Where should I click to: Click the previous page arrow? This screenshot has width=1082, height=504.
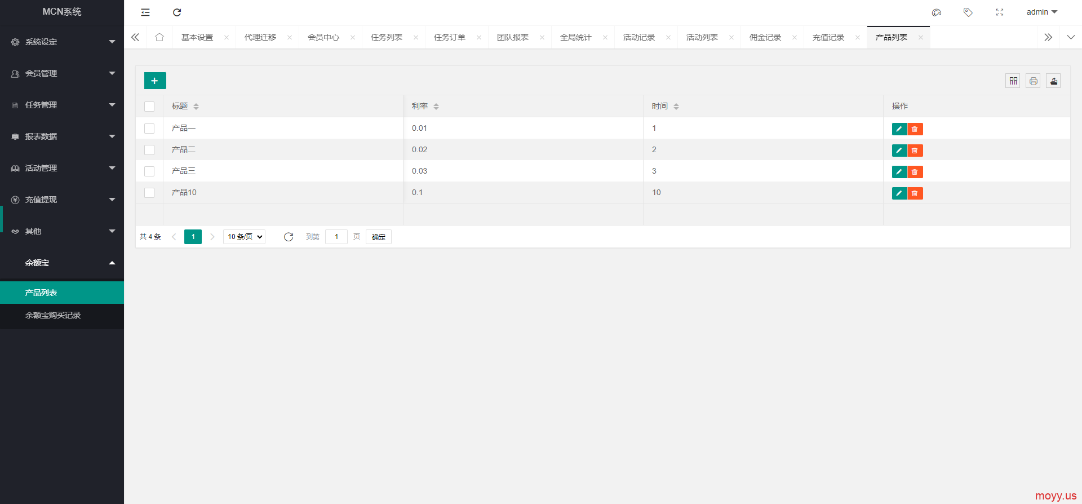[x=174, y=237]
